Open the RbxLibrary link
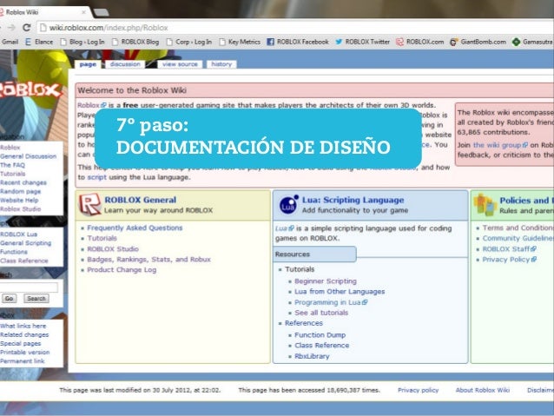This screenshot has height=416, width=554. (312, 356)
